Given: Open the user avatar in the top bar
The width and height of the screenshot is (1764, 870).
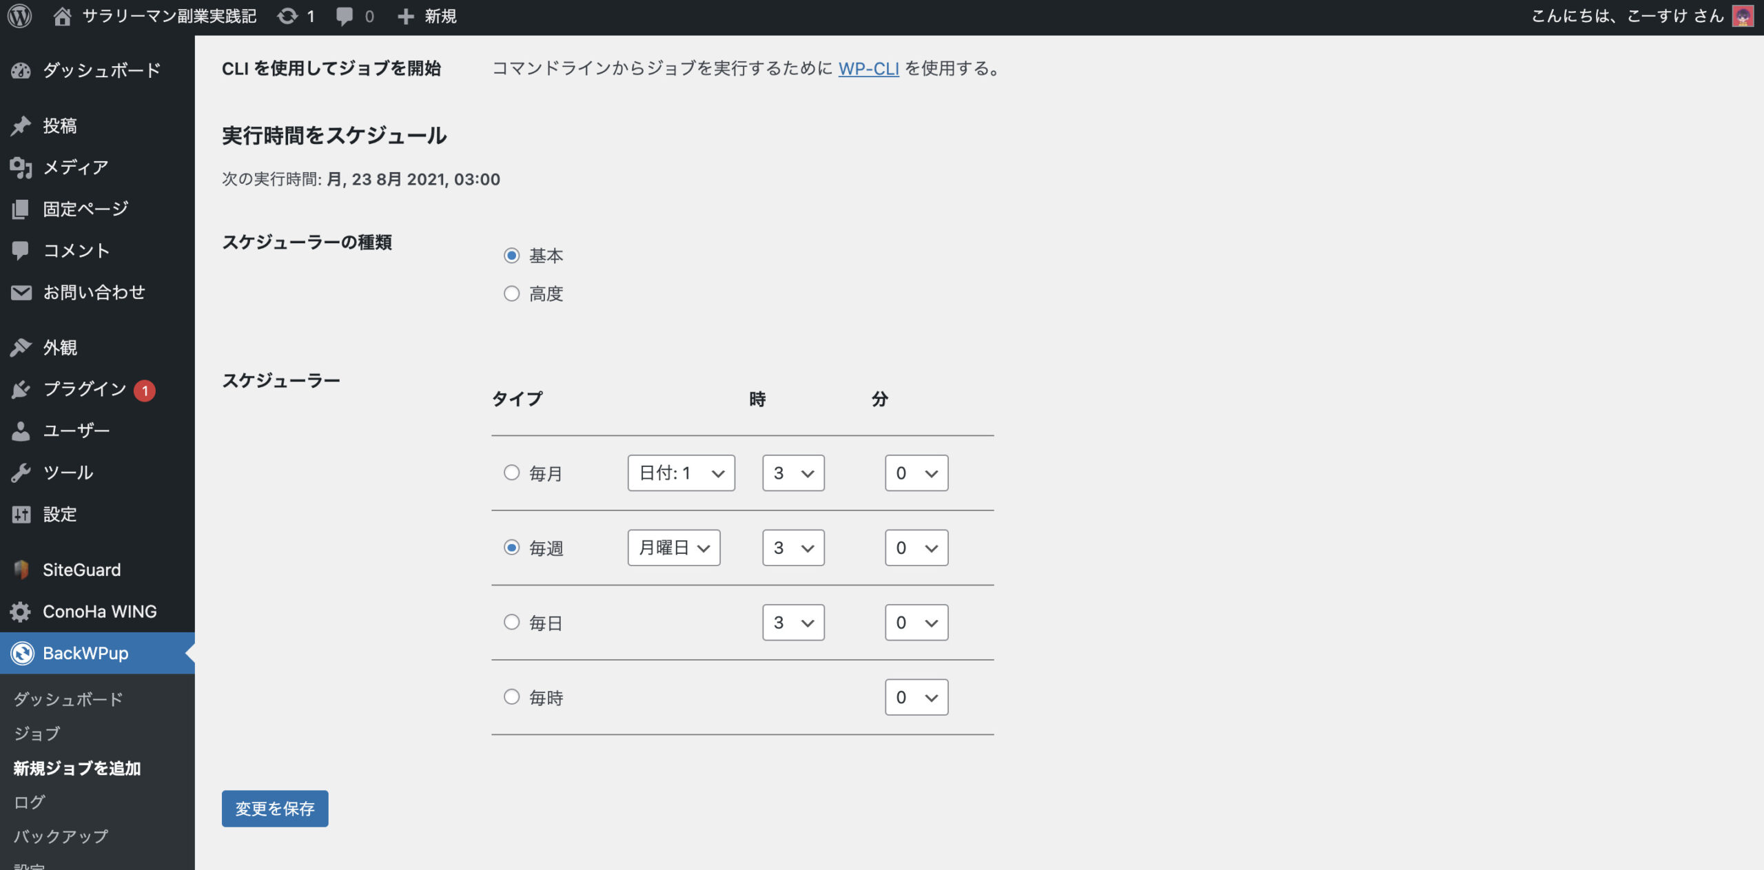Looking at the screenshot, I should pyautogui.click(x=1743, y=16).
